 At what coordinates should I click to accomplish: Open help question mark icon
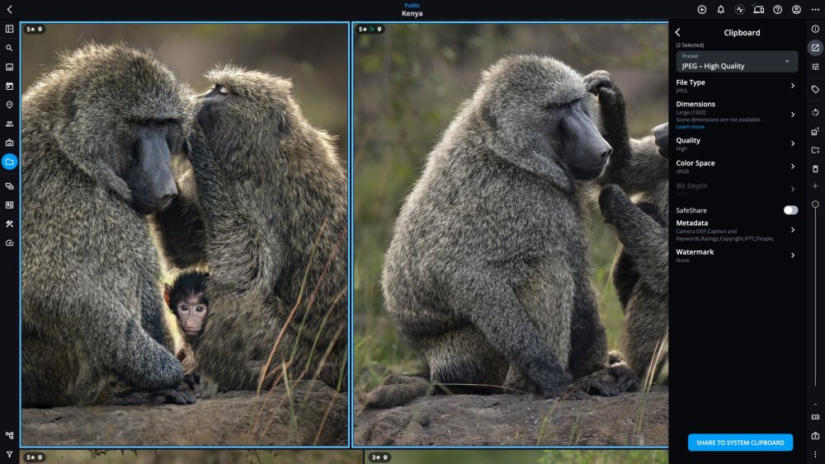778,9
